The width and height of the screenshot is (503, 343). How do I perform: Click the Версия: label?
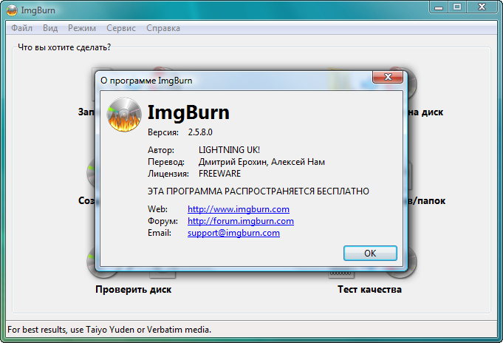[163, 132]
